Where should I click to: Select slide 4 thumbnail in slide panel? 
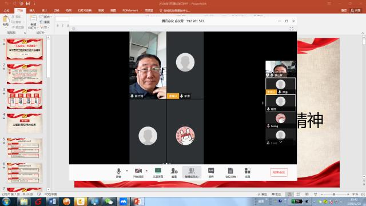coord(25,123)
